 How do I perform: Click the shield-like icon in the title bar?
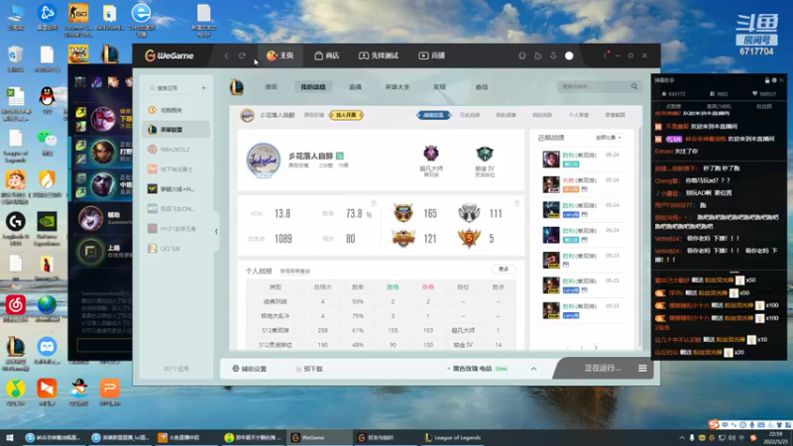[522, 56]
